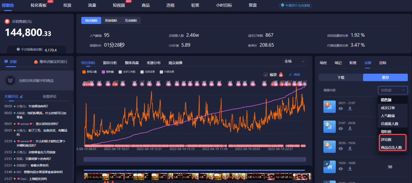Click the pencil 编辑 icon above chart
412x183 pixels.
click(290, 75)
